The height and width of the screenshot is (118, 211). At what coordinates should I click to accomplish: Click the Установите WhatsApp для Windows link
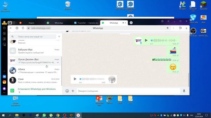tap(37, 89)
